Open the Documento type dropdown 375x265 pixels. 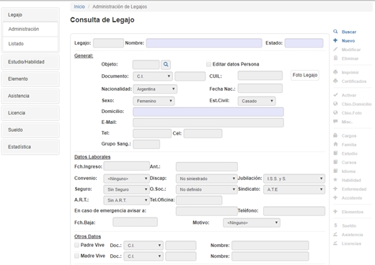pyautogui.click(x=153, y=76)
